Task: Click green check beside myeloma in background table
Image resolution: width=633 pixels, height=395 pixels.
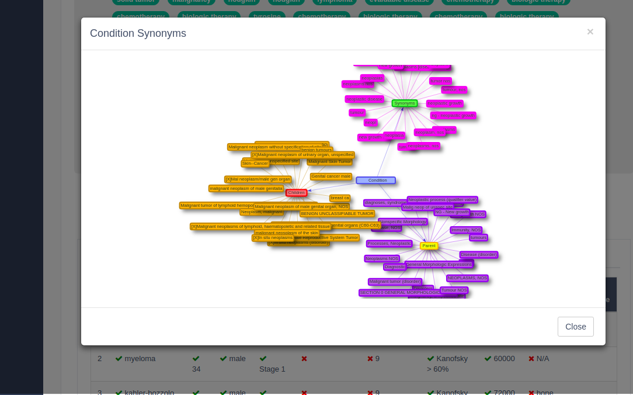Action: point(119,359)
